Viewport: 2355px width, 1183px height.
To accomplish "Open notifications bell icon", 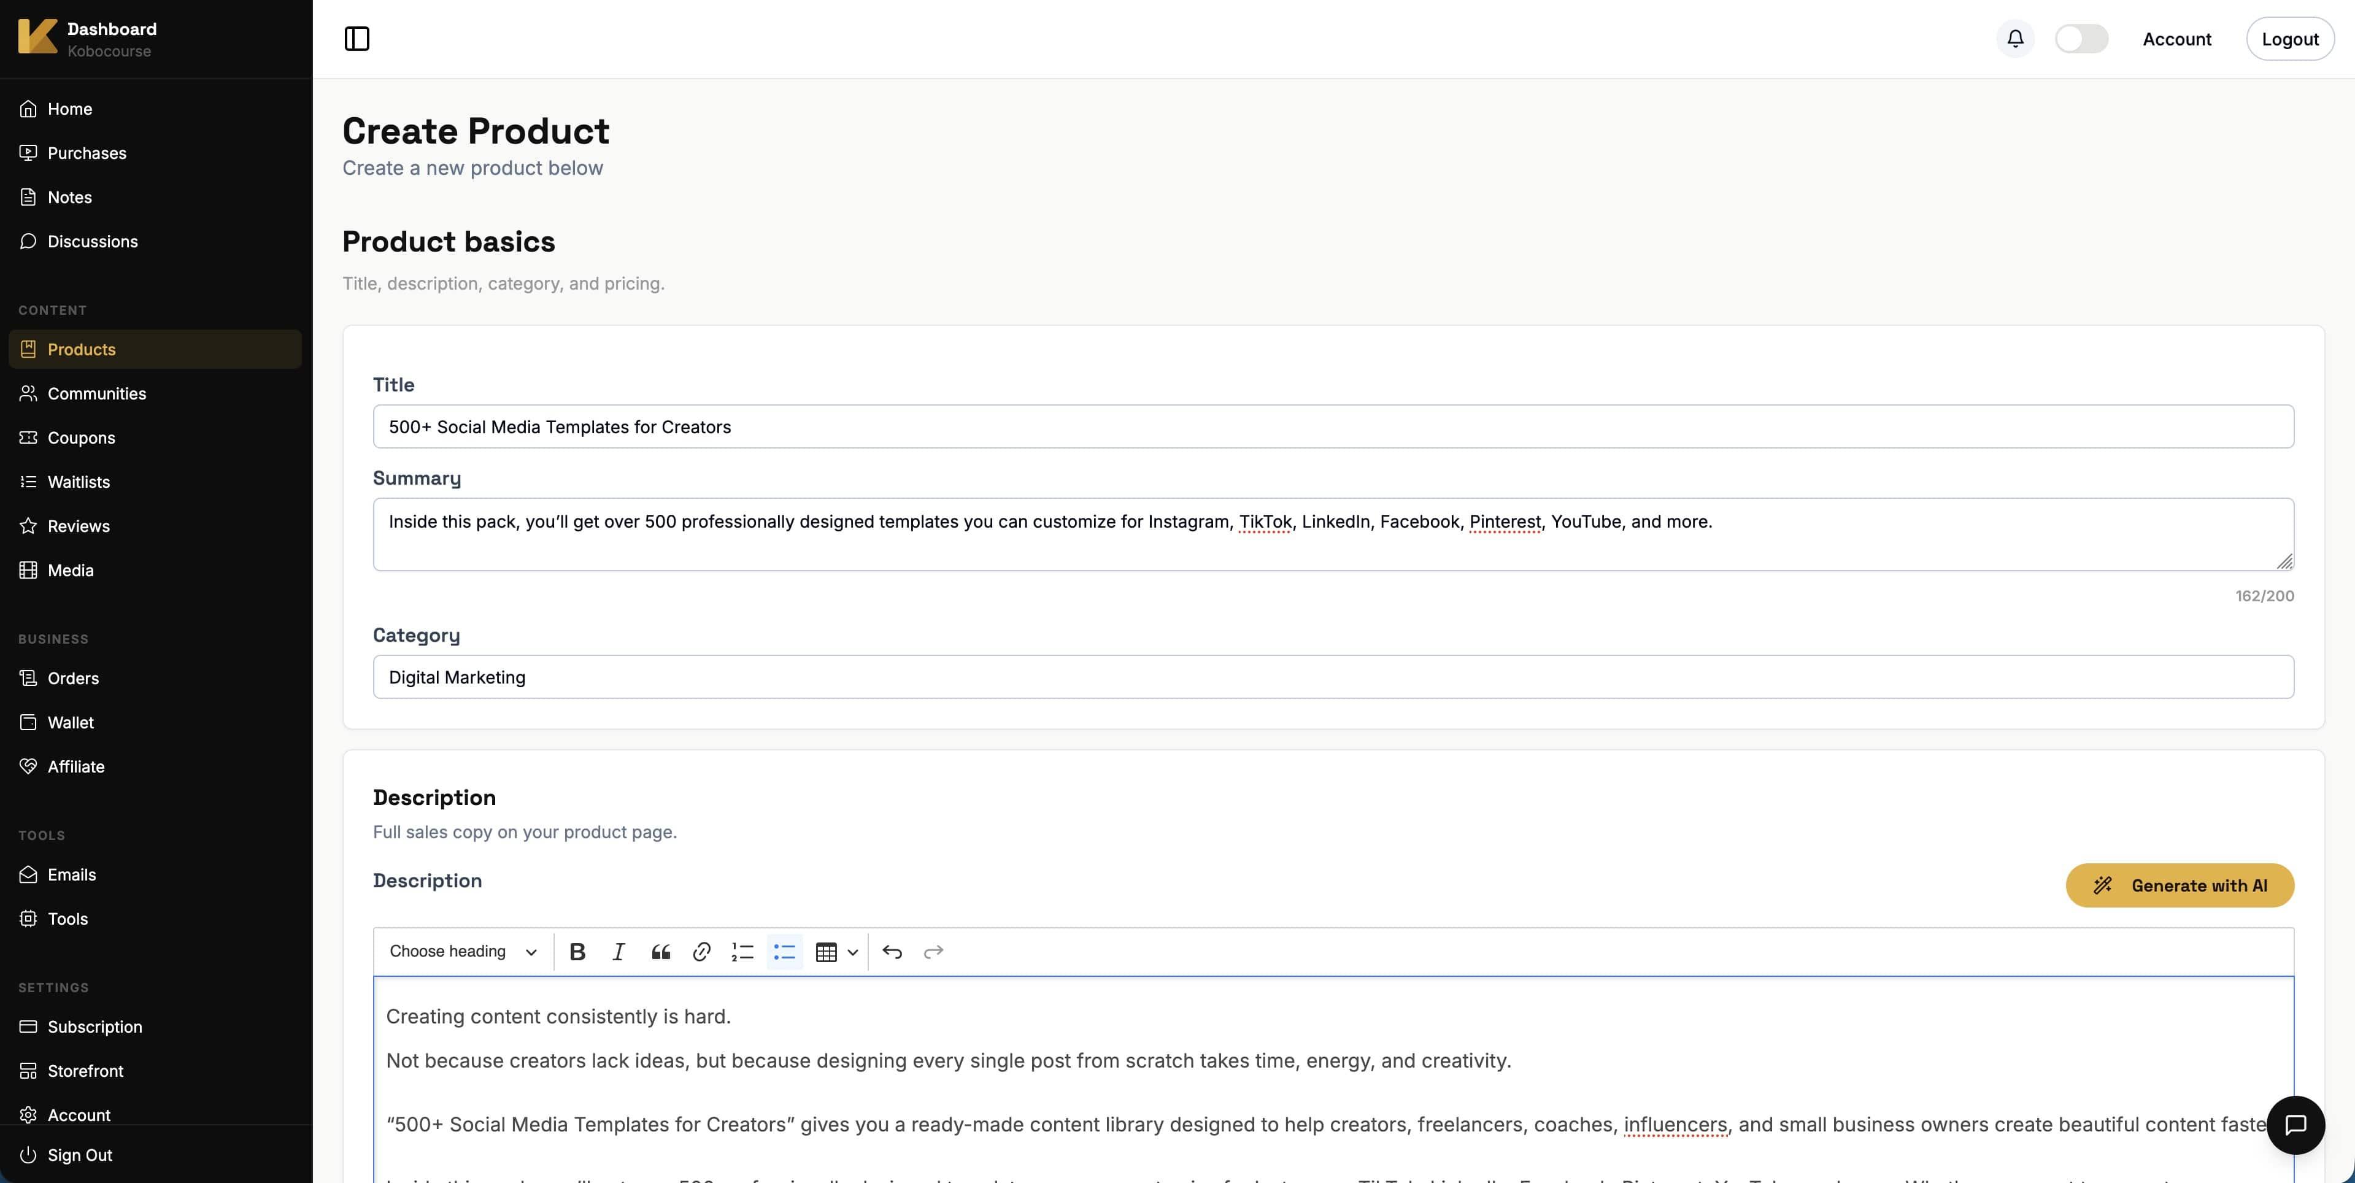I will point(2015,39).
